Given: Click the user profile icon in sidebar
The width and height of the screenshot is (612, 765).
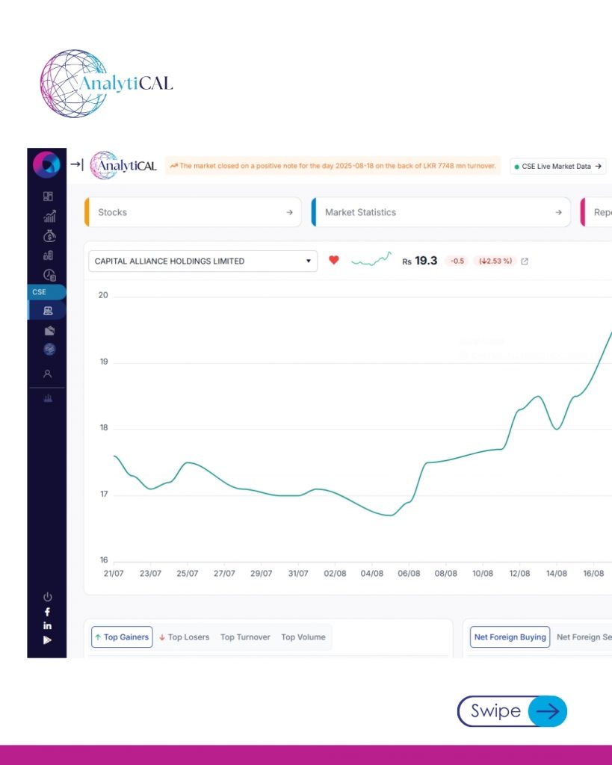Looking at the screenshot, I should (48, 374).
